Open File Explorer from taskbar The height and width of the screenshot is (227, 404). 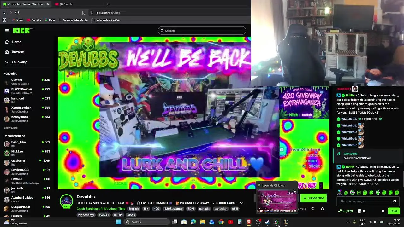coord(203,222)
